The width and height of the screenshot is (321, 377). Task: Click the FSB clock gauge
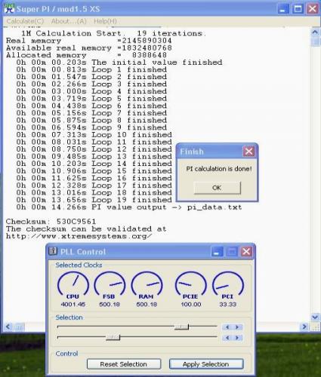tap(110, 285)
